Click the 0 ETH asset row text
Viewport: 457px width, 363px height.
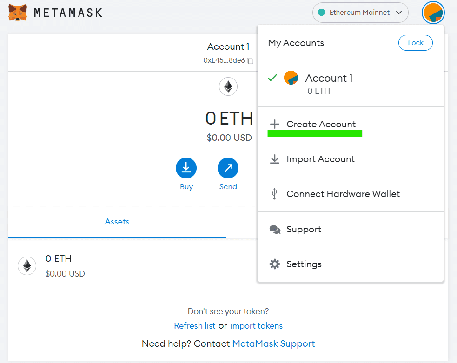[58, 258]
